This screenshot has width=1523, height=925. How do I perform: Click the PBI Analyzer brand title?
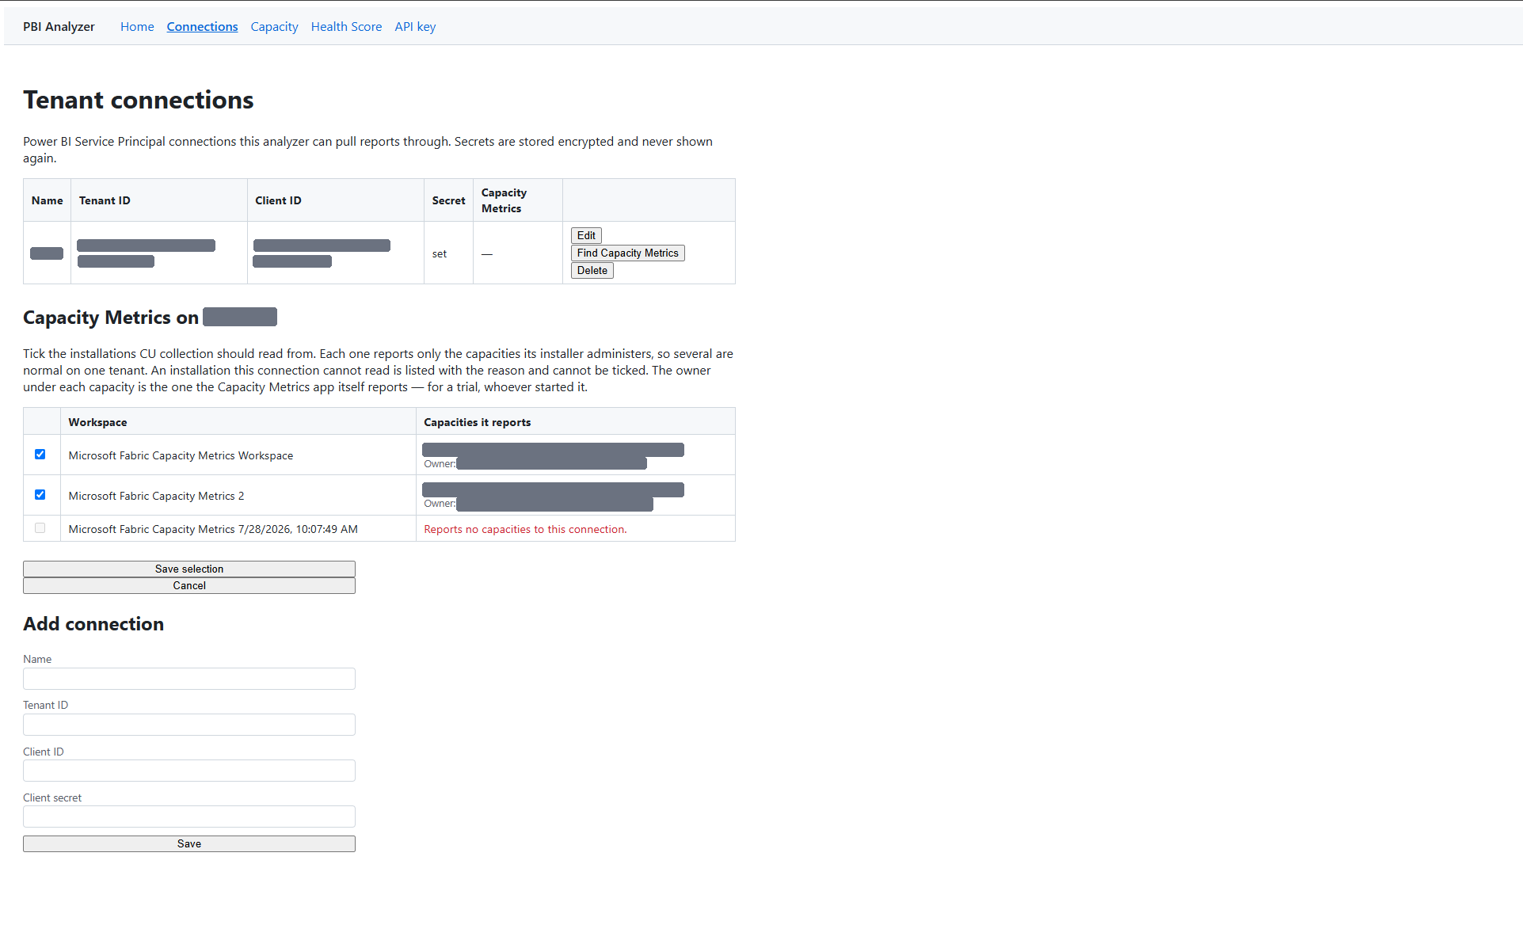59,27
